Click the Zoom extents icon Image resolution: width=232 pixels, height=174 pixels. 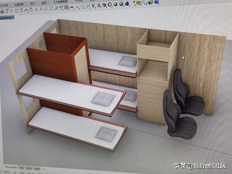(x=51, y=8)
